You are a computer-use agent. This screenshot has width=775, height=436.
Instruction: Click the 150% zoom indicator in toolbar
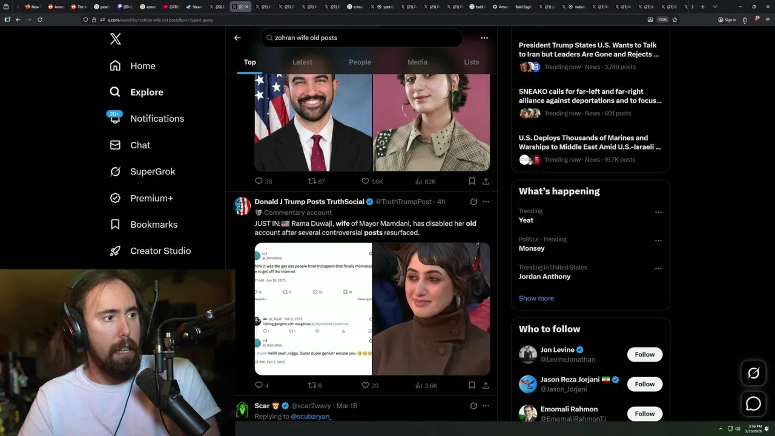pyautogui.click(x=662, y=19)
